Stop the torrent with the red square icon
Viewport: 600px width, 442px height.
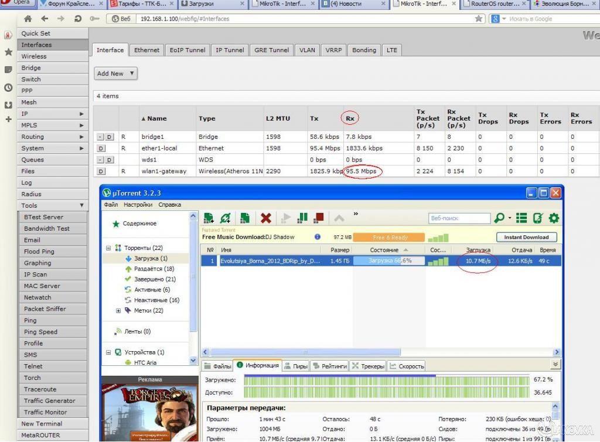tap(319, 218)
